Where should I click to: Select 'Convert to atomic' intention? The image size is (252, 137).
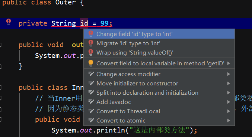click(159, 121)
